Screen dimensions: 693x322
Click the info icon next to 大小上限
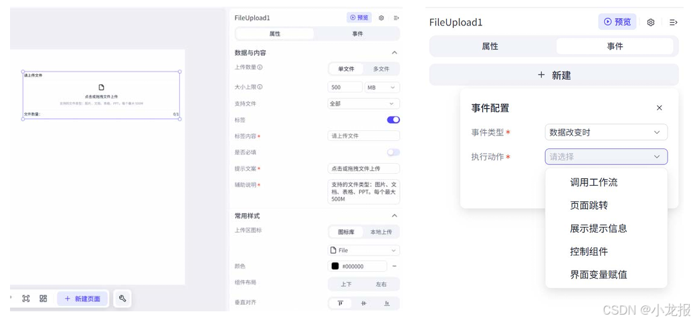pyautogui.click(x=260, y=87)
